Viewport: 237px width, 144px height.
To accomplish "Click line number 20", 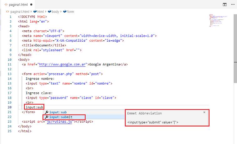I will (x=9, y=107).
